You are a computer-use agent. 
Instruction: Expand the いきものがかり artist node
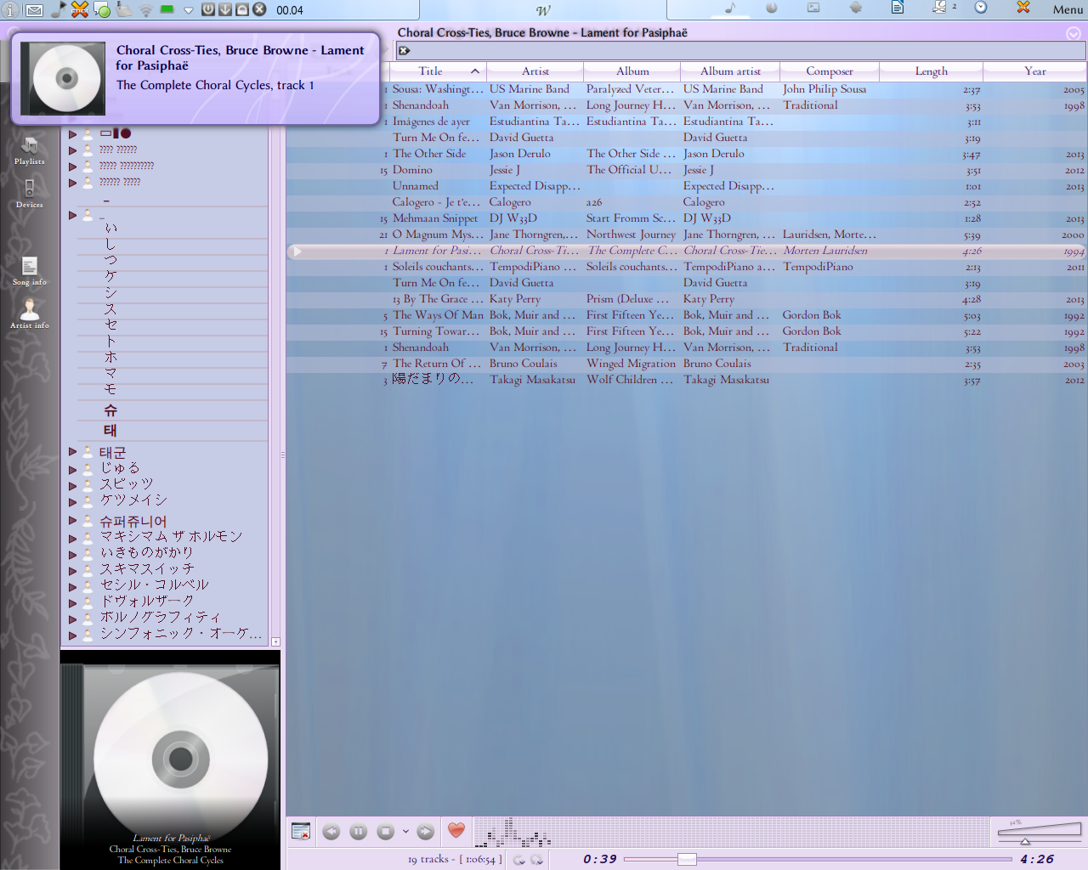[73, 554]
